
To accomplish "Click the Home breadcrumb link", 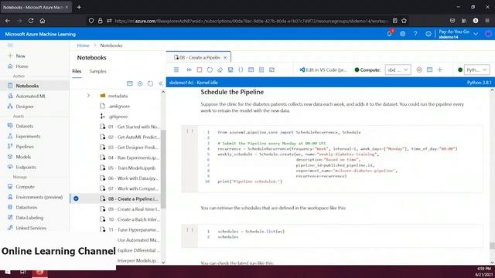I will (x=83, y=46).
